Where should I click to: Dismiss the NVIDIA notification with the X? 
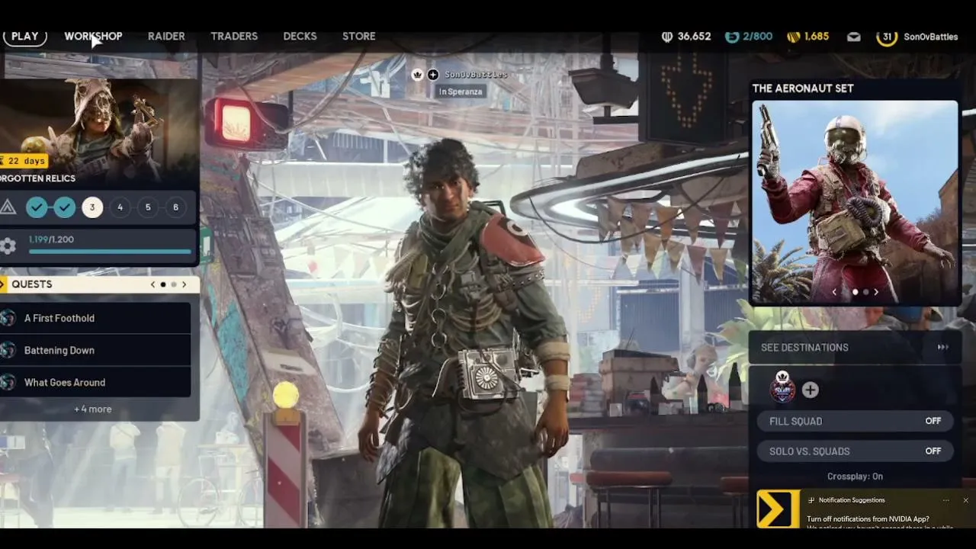point(965,500)
